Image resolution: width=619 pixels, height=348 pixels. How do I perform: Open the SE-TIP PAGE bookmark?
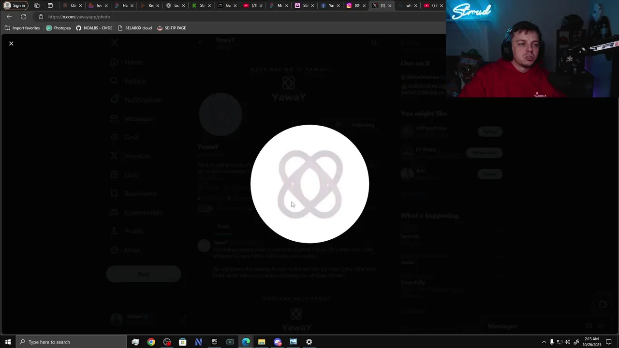(x=172, y=28)
